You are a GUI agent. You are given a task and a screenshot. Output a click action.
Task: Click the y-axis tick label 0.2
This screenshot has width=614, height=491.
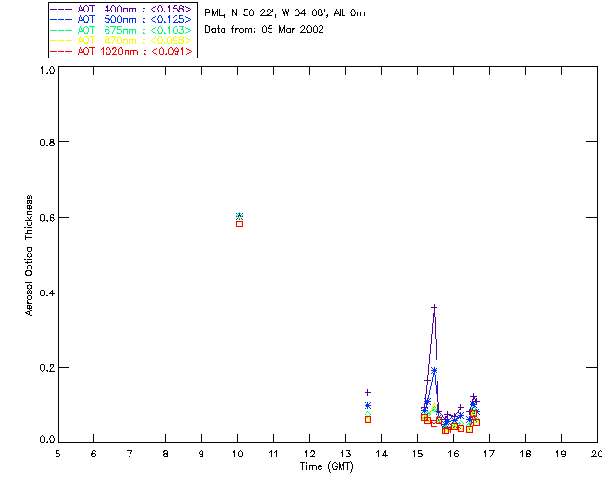pyautogui.click(x=47, y=368)
